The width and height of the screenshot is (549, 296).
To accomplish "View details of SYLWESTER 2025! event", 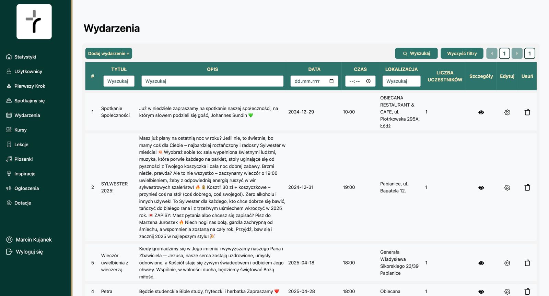I will point(481,187).
